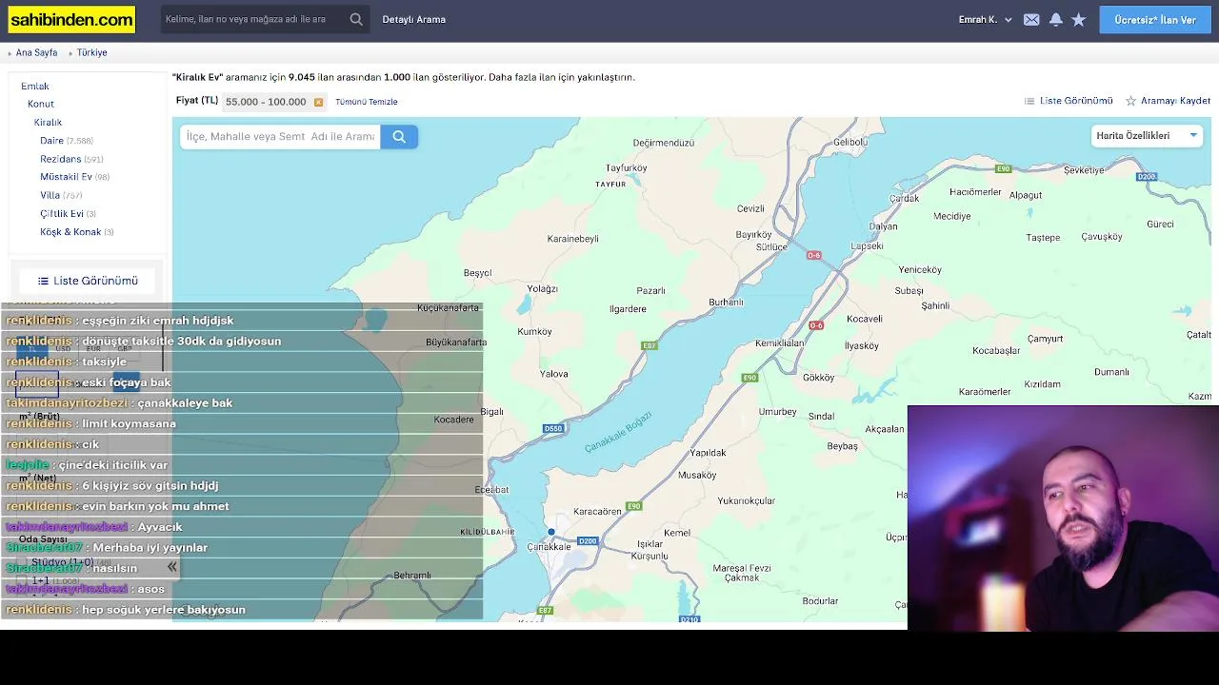This screenshot has height=685, width=1219.
Task: Click the blue map search button
Action: click(x=399, y=137)
